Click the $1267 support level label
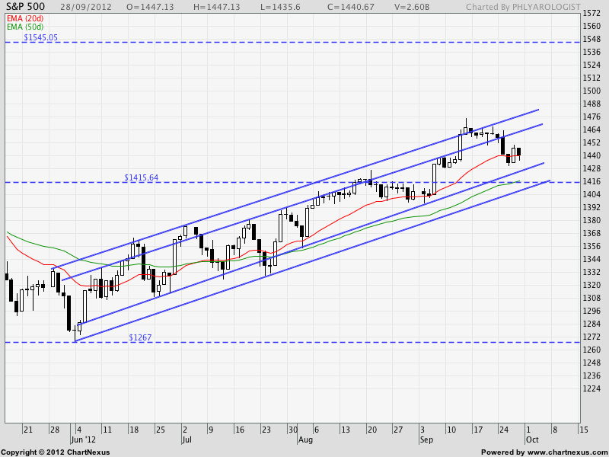609x457 pixels. click(140, 337)
